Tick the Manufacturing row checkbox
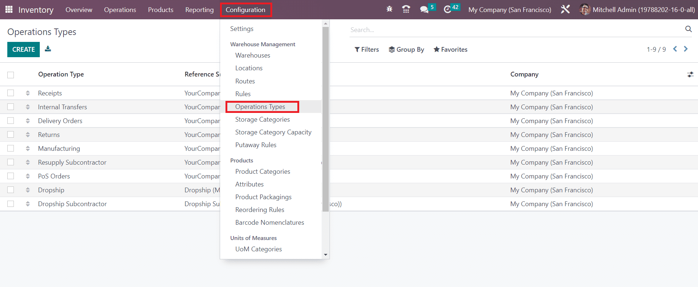Viewport: 698px width, 287px height. 11,149
